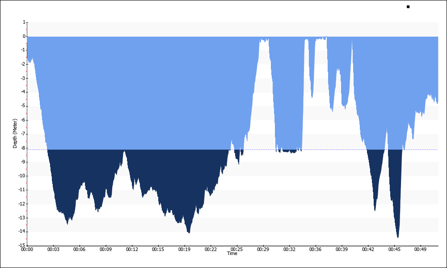The height and width of the screenshot is (268, 447).
Task: Click the small black square marker above the chart
Action: [x=408, y=7]
